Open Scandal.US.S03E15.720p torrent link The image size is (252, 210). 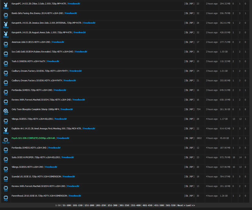[36, 176]
